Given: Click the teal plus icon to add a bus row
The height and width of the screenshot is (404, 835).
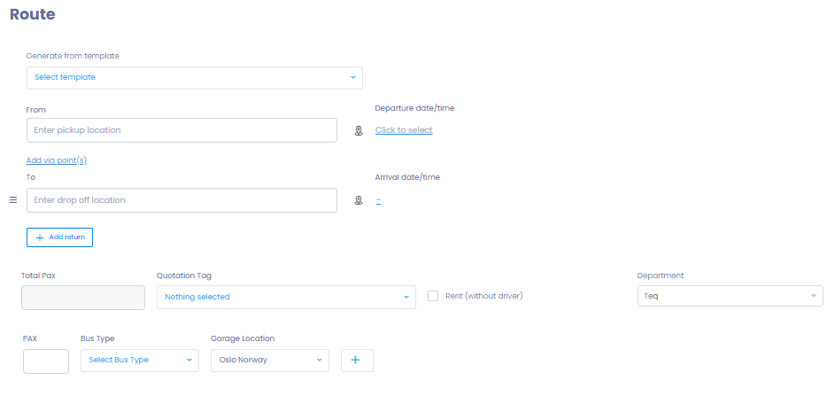Looking at the screenshot, I should coord(357,361).
